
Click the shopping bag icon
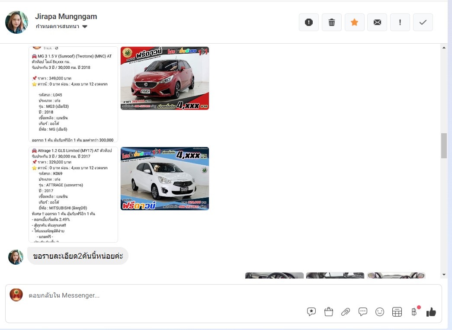tap(328, 312)
